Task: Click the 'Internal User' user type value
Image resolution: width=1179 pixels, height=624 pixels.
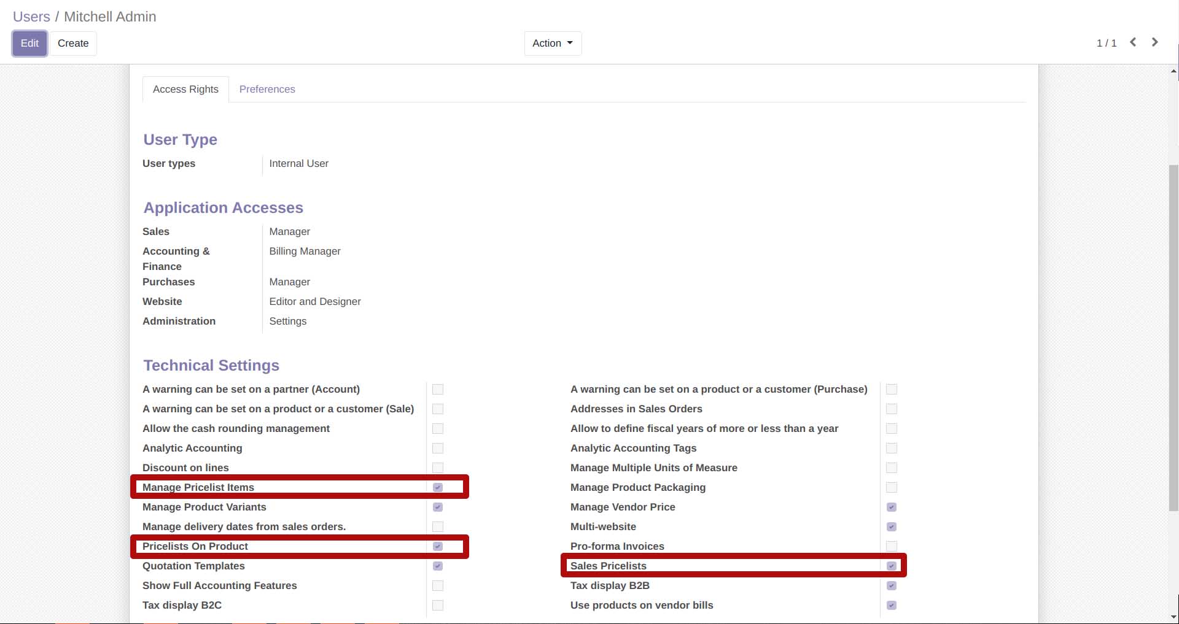Action: click(298, 163)
